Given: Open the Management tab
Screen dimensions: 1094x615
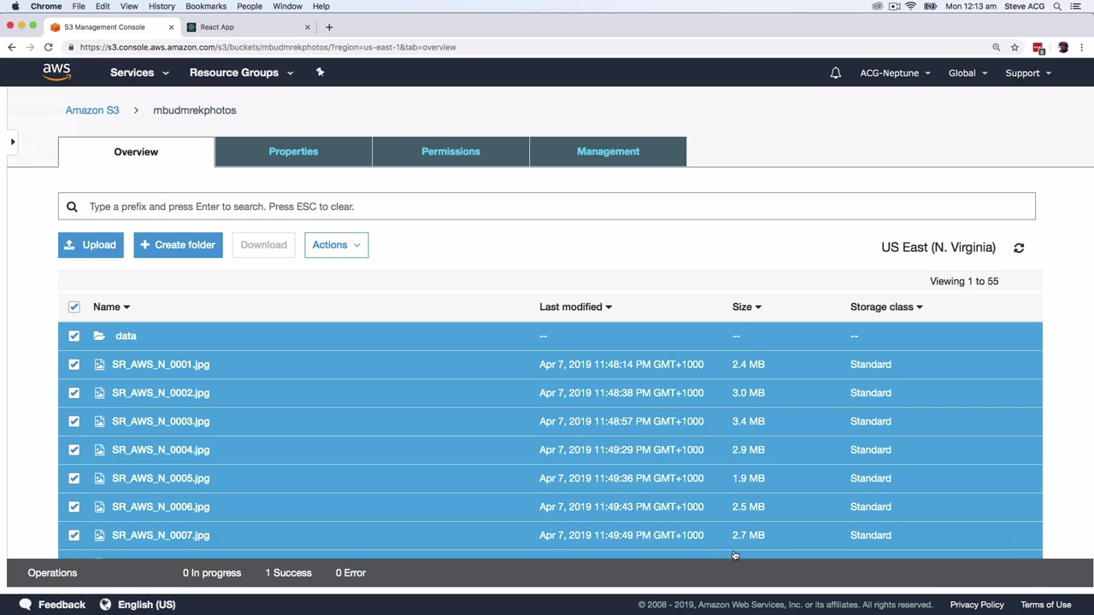Looking at the screenshot, I should point(608,151).
